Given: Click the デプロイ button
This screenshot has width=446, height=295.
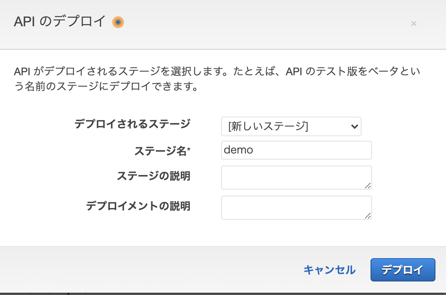Looking at the screenshot, I should 403,270.
